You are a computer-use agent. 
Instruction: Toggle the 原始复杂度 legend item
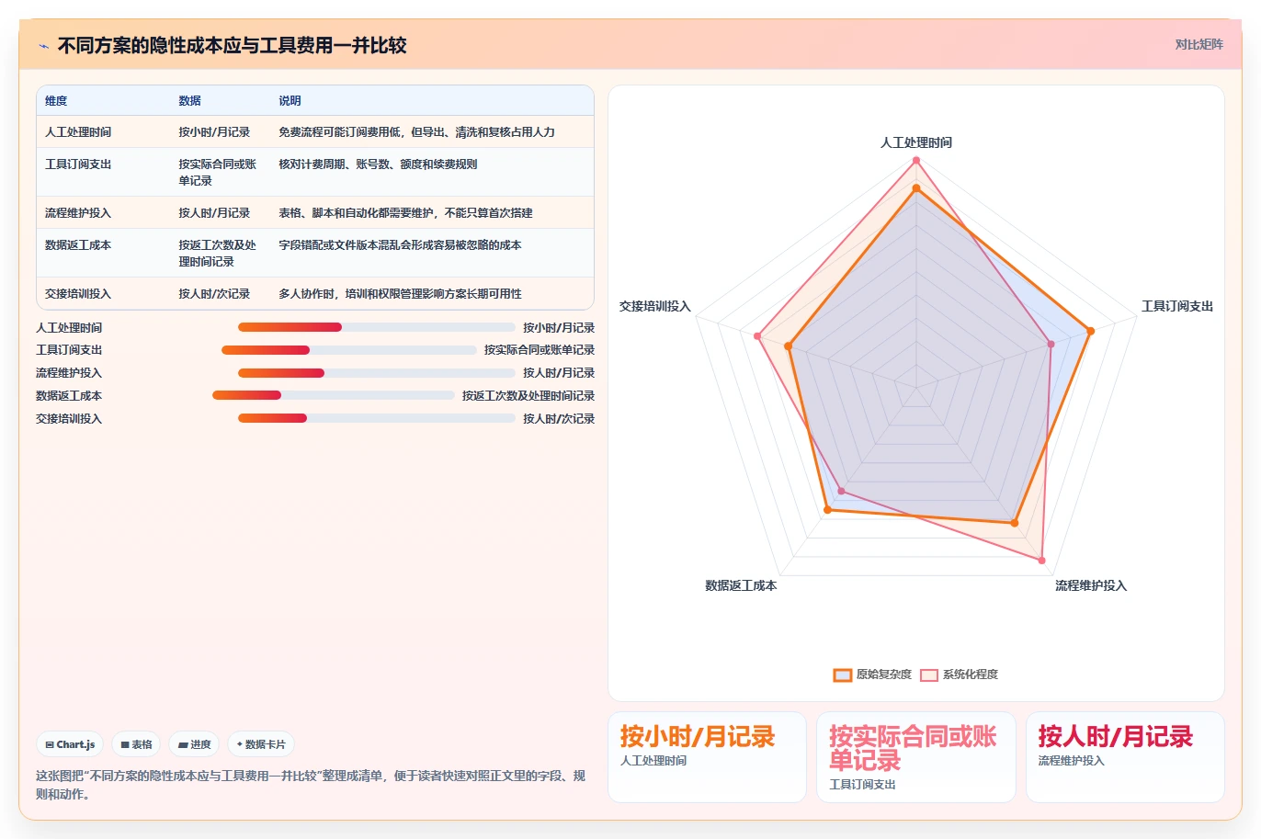coord(872,675)
